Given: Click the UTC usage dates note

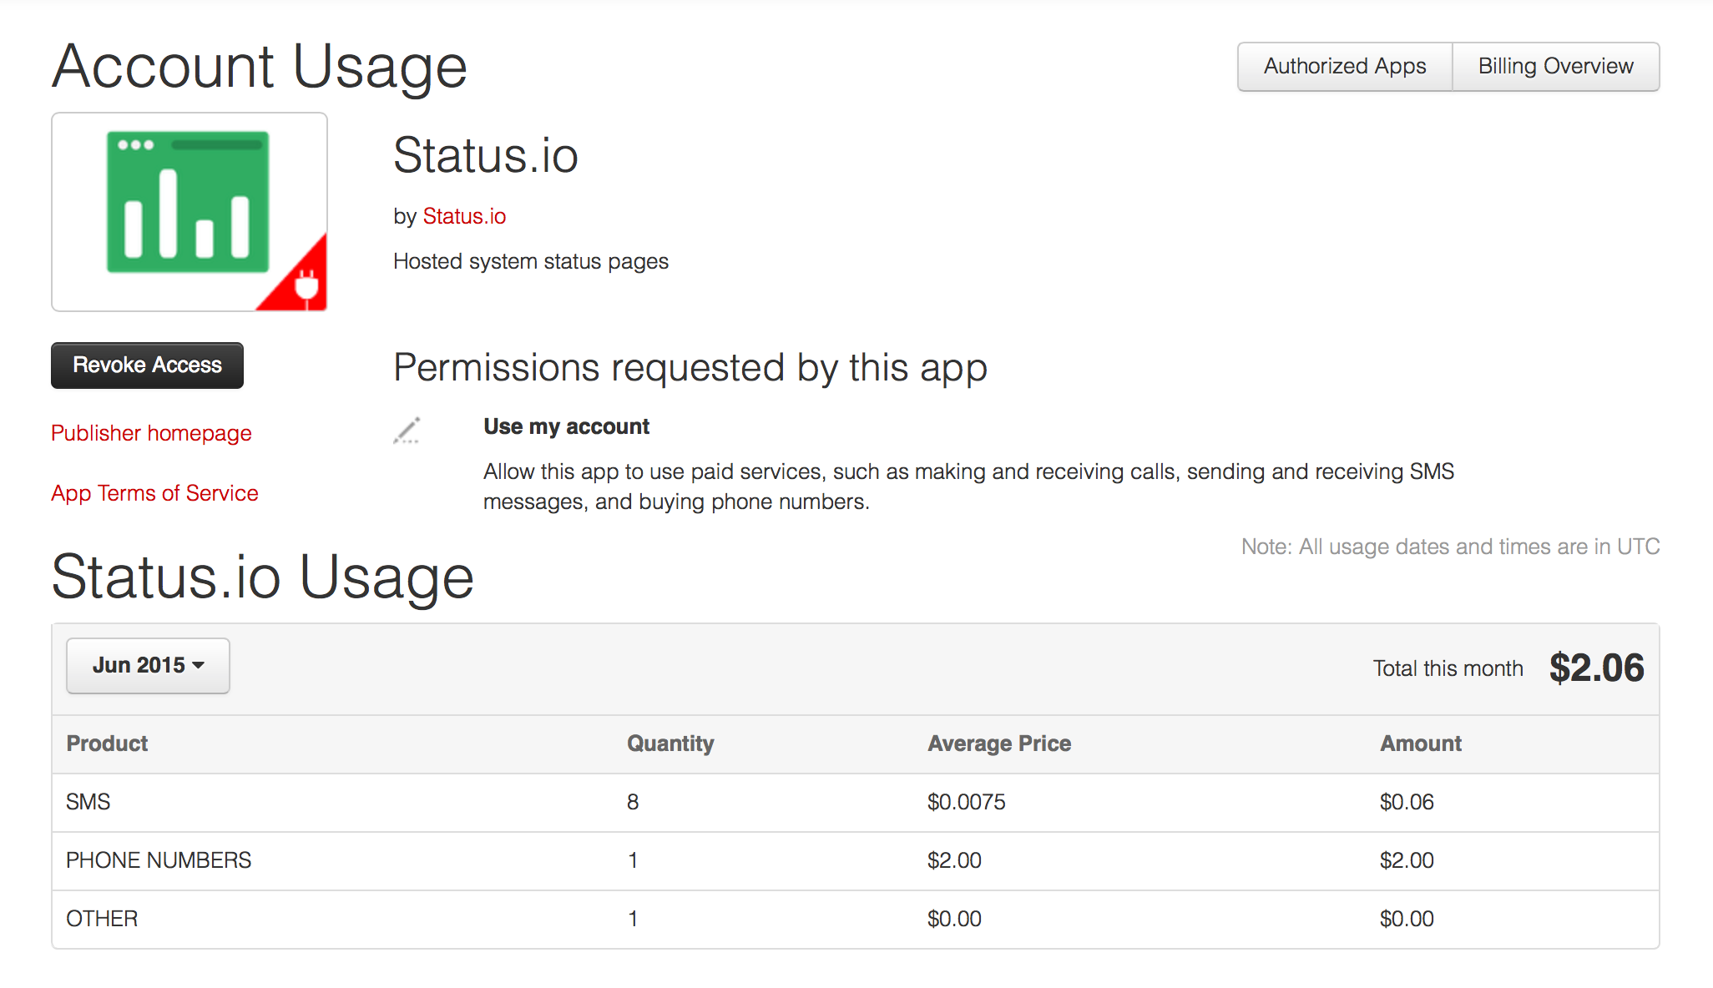Looking at the screenshot, I should [1450, 547].
